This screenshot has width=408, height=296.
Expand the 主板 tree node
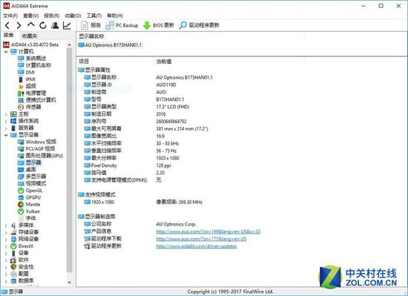tap(6, 114)
